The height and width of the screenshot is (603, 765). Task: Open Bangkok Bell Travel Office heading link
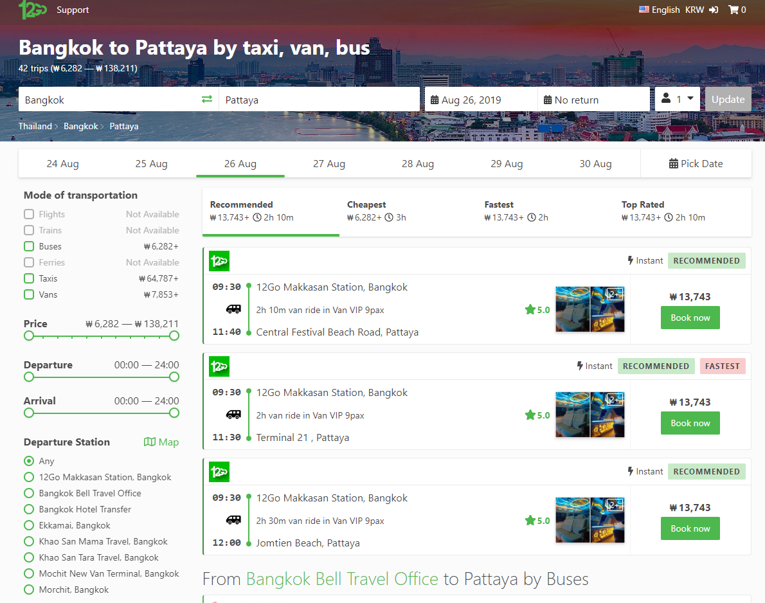(x=342, y=579)
